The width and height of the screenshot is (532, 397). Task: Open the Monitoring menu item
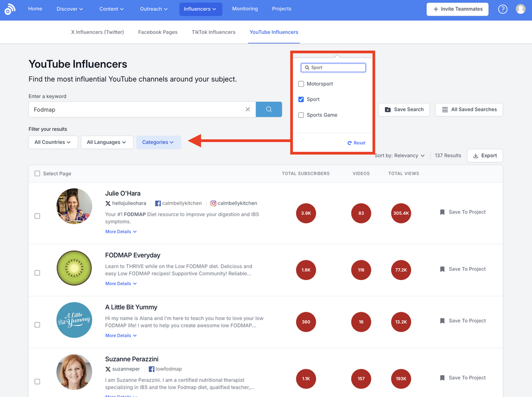[x=245, y=9]
